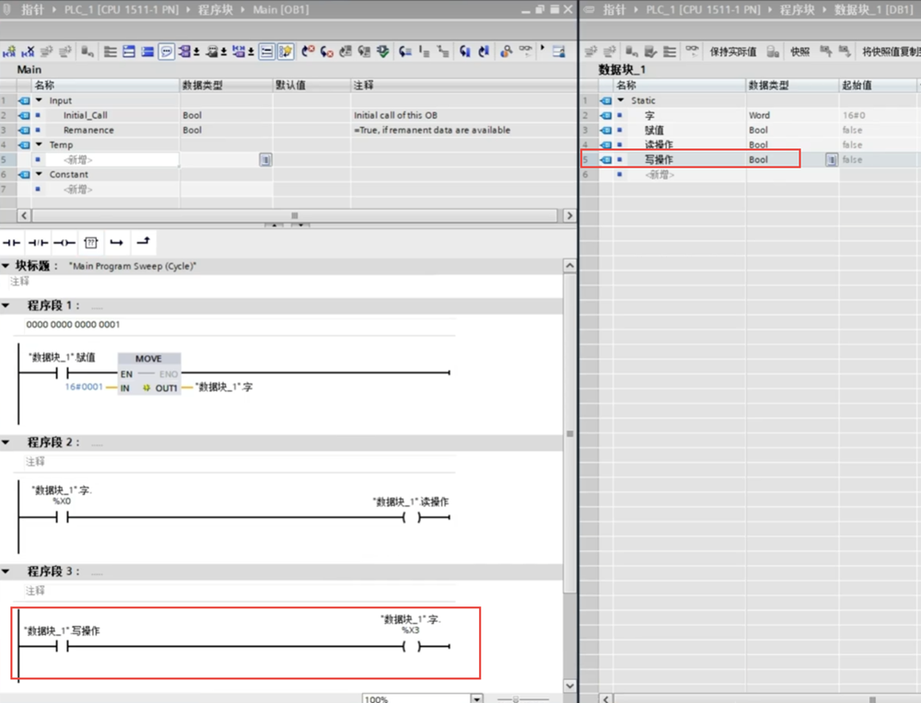Click 保持实际值 in the data block toolbar

click(732, 52)
